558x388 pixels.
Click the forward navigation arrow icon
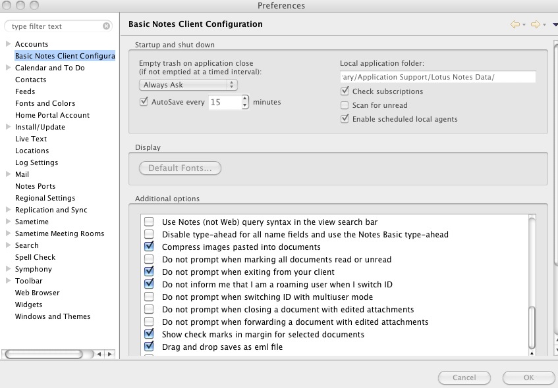click(535, 24)
